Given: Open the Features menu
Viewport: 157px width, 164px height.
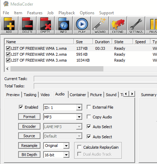Looking at the screenshot, I should pyautogui.click(x=35, y=13).
